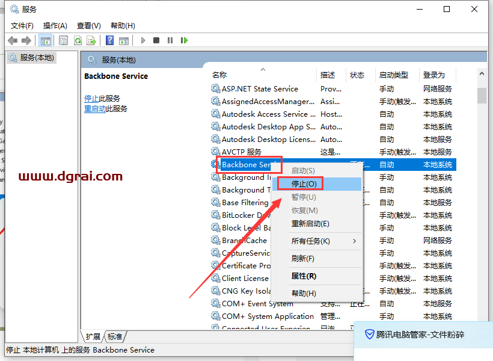Select the Autodesk Access Service row
Image resolution: width=493 pixels, height=361 pixels.
[x=333, y=114]
